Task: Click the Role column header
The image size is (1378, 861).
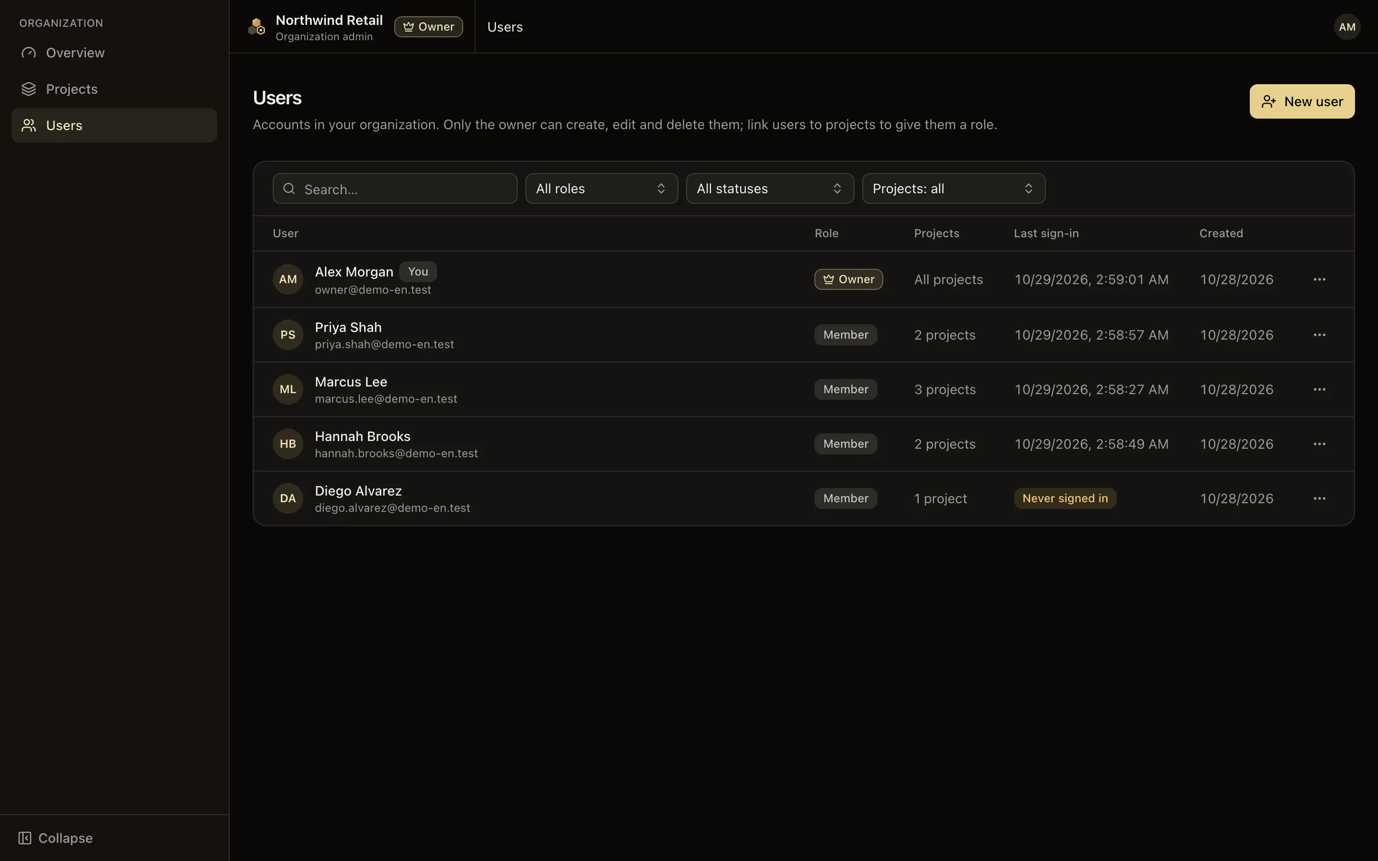Action: tap(826, 233)
